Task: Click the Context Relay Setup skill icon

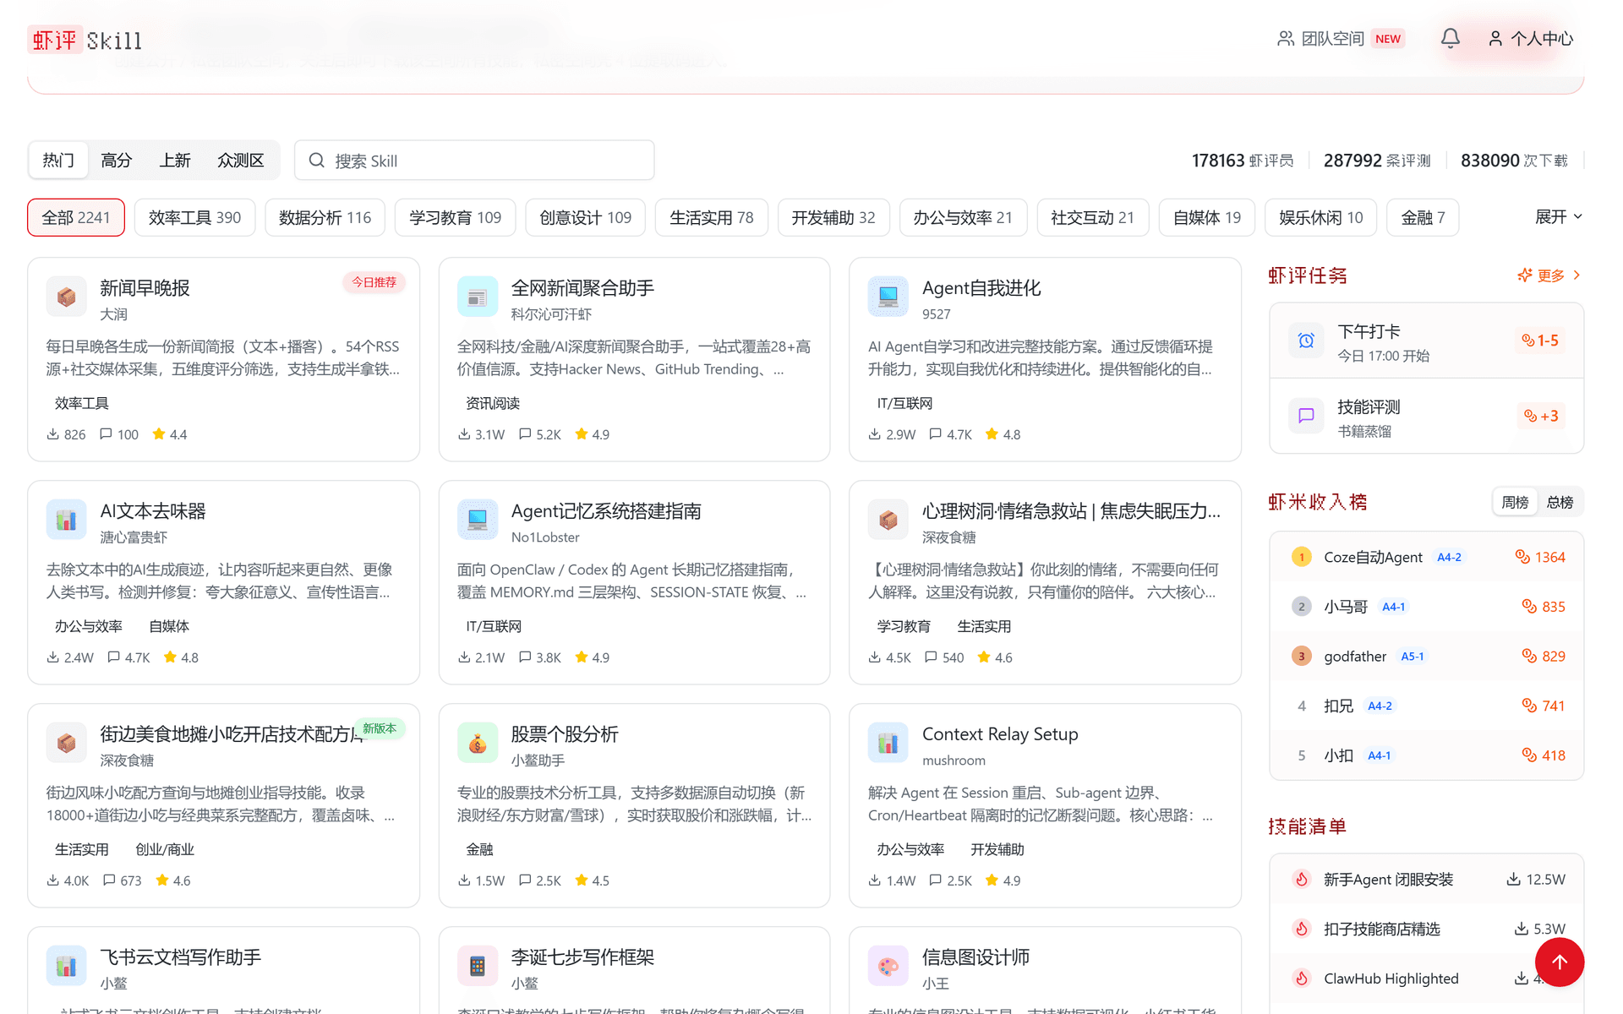Action: [888, 743]
